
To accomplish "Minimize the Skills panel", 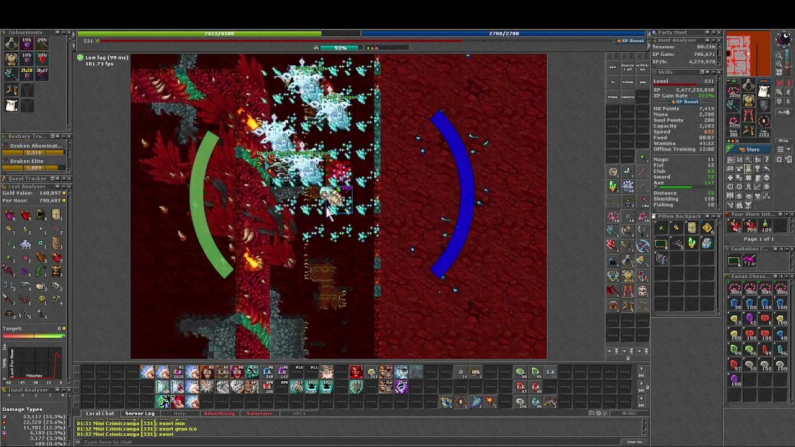I will [x=714, y=72].
